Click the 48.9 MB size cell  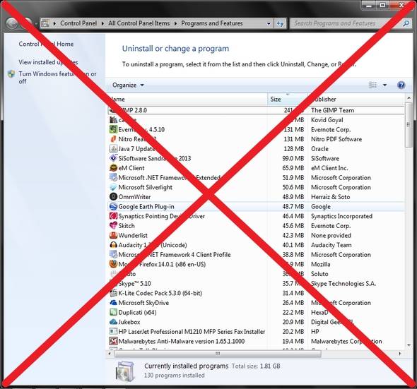click(x=293, y=197)
